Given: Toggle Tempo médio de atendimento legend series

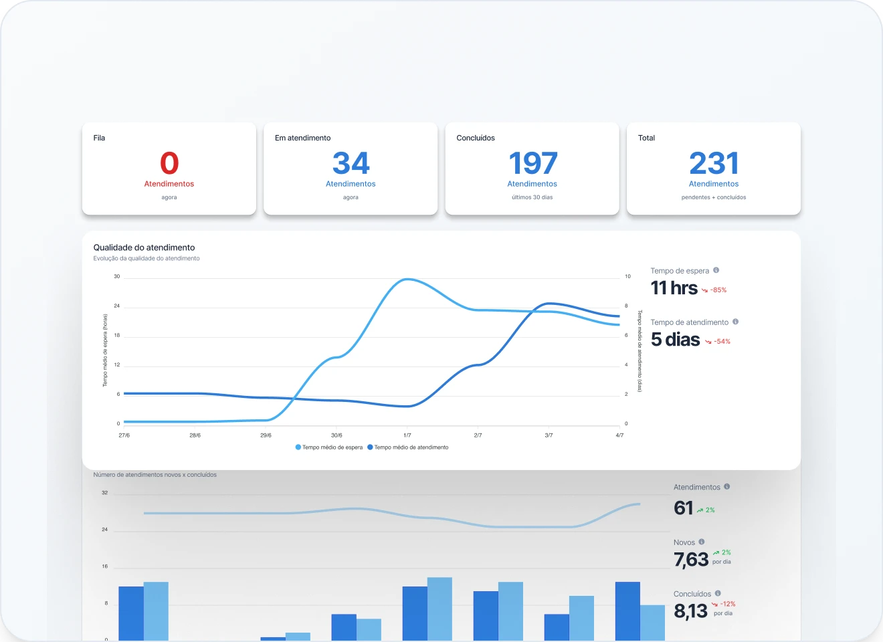Looking at the screenshot, I should pos(408,447).
